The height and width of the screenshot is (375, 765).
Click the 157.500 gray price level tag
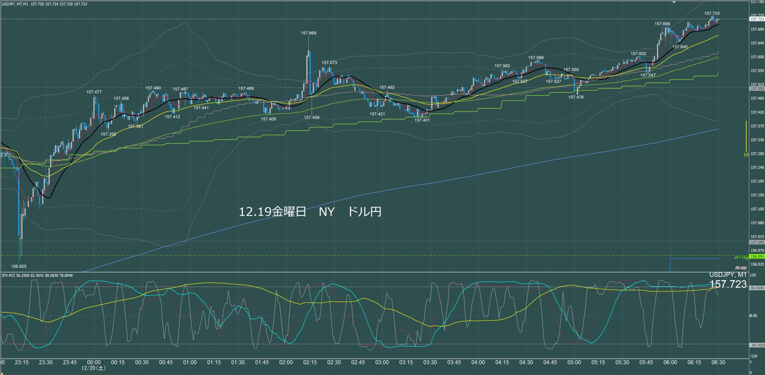(x=756, y=88)
